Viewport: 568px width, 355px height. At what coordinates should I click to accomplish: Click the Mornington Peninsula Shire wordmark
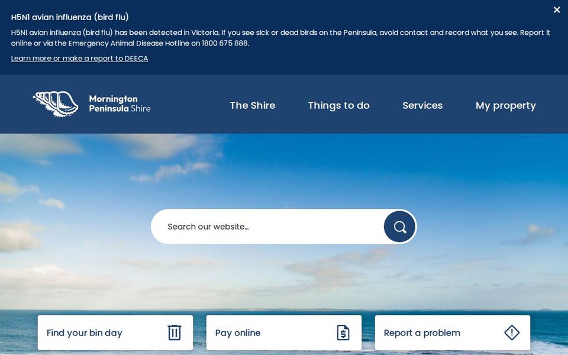(x=120, y=104)
